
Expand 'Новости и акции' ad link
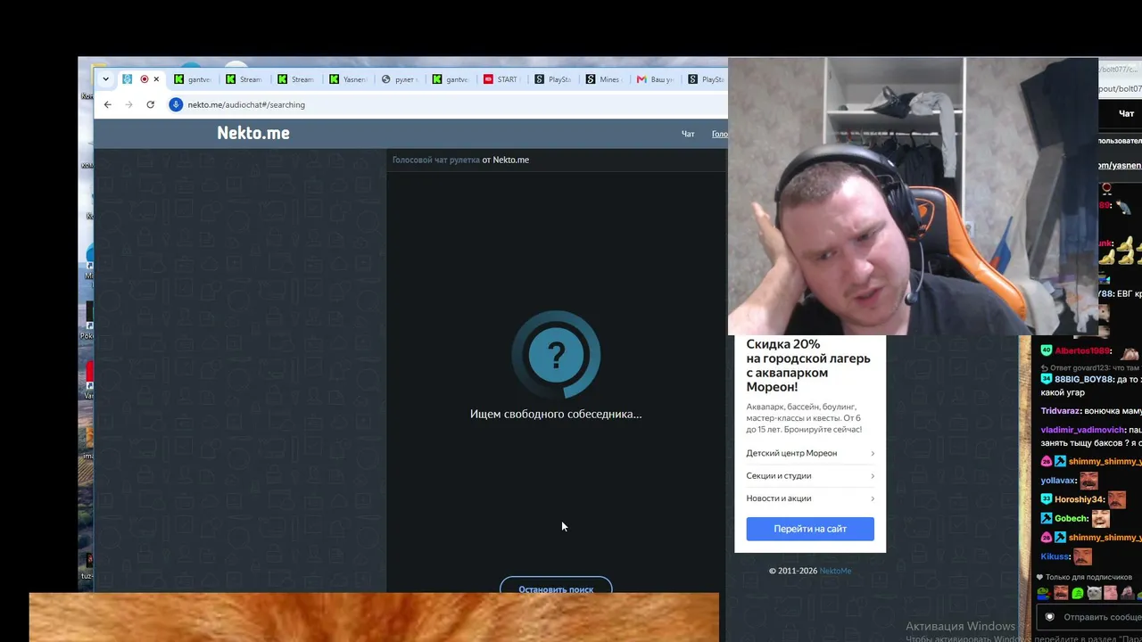click(x=810, y=498)
